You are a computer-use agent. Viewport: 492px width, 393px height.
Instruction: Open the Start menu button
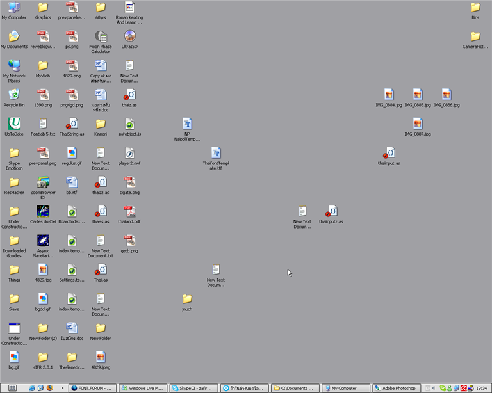(x=12, y=388)
